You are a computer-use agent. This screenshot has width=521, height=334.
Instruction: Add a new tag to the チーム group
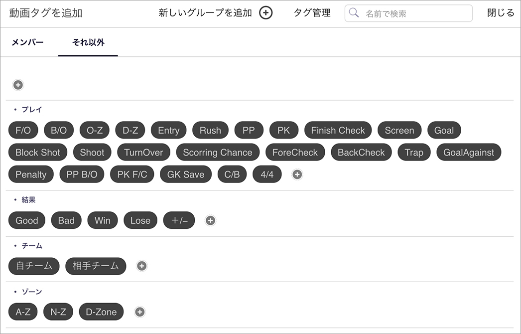[x=141, y=266]
